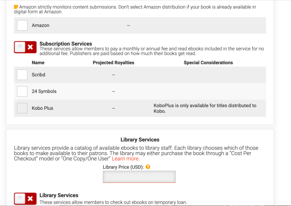This screenshot has height=206, width=291.
Task: Check the Amazon distribution checkbox
Action: click(22, 25)
